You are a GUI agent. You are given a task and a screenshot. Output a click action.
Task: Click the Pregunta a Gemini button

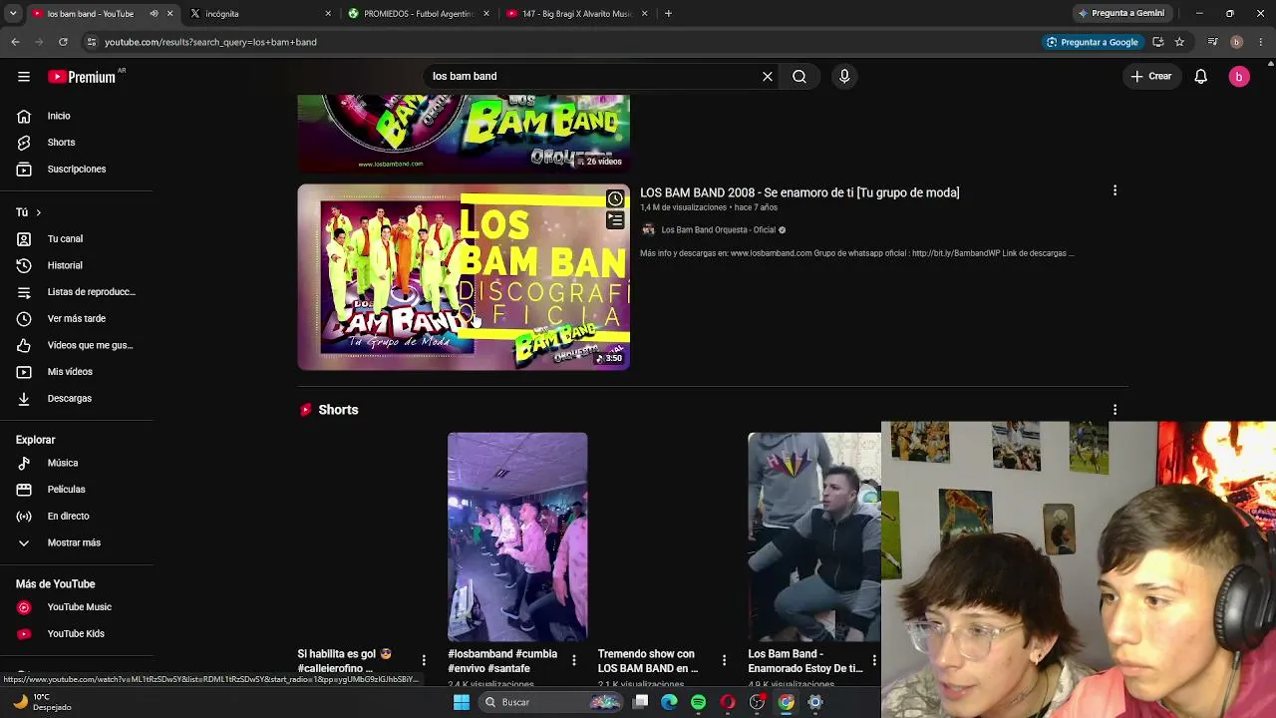coord(1121,13)
